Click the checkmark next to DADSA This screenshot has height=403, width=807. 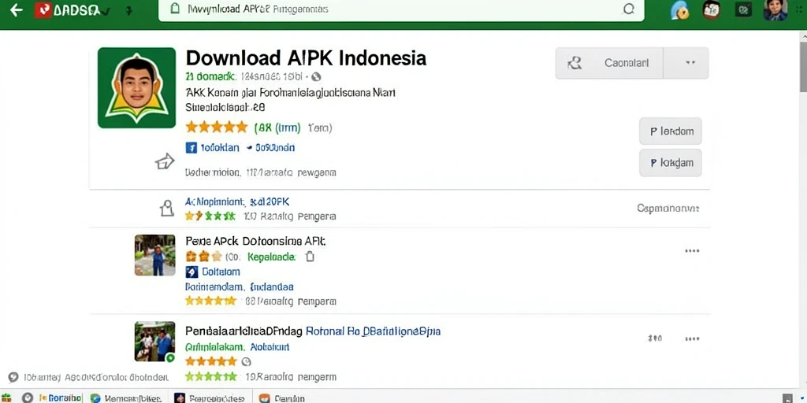tap(106, 11)
